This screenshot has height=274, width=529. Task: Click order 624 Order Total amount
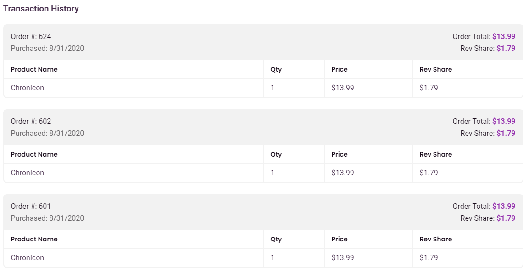pos(503,36)
